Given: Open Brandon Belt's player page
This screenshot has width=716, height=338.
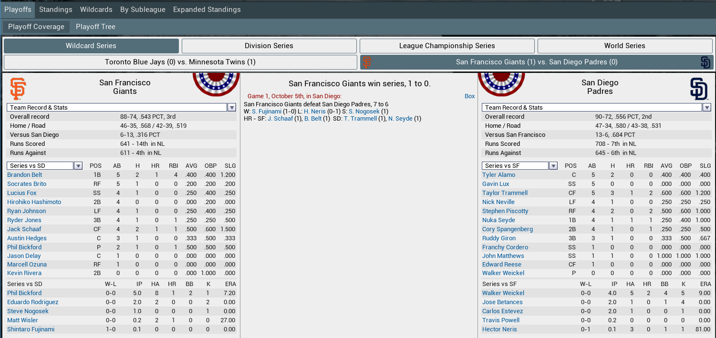Looking at the screenshot, I should pos(24,175).
